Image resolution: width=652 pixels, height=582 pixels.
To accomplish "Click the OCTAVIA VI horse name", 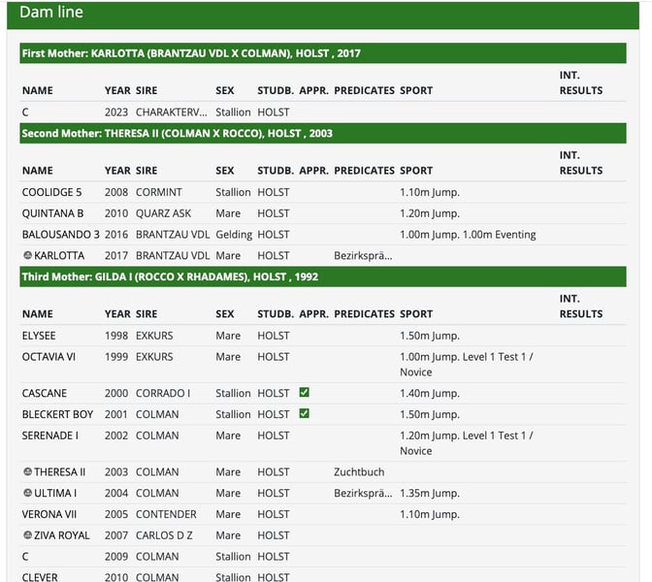I will [x=49, y=357].
